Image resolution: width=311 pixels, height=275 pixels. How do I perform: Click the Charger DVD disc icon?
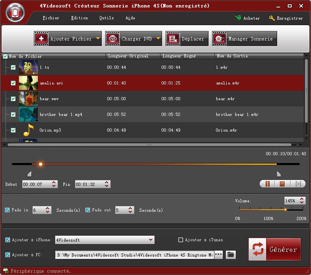pyautogui.click(x=112, y=39)
